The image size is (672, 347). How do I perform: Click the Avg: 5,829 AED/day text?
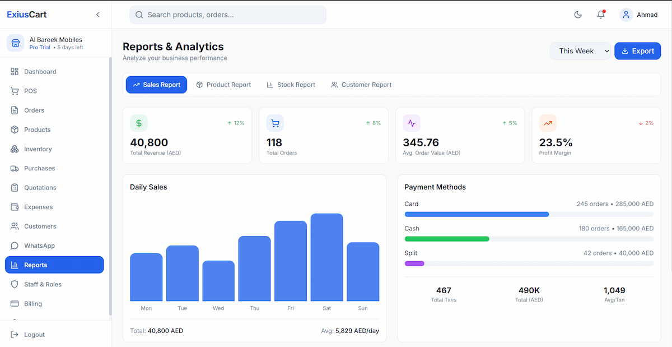point(350,331)
